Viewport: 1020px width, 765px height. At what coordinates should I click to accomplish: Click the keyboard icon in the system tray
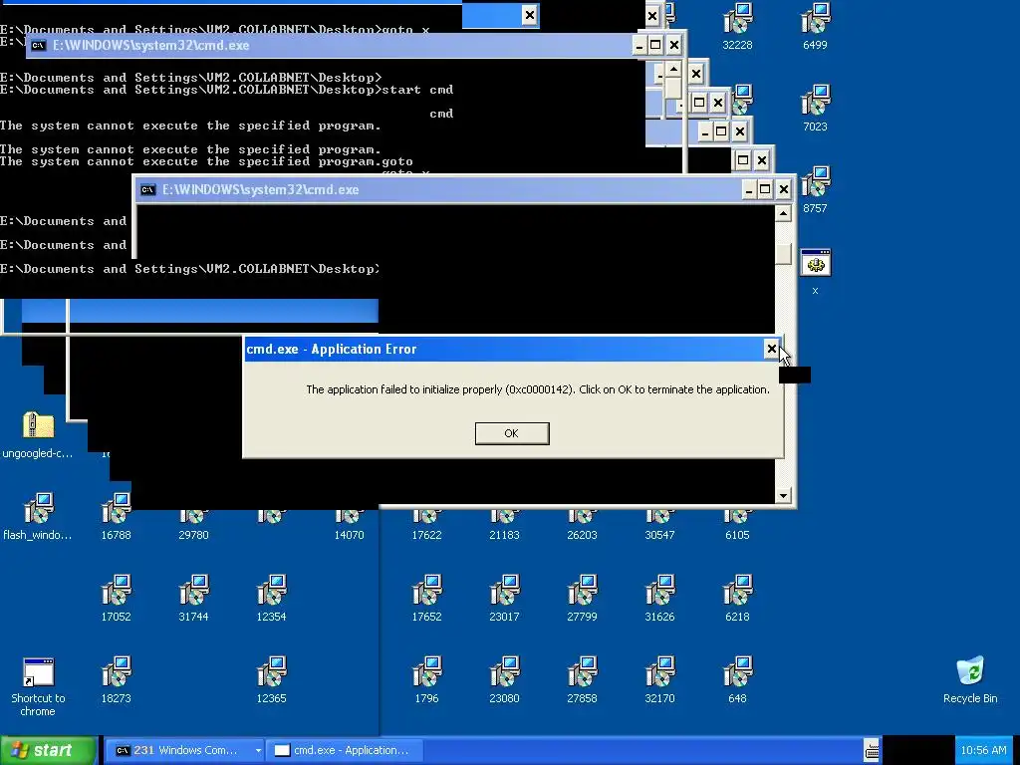(x=872, y=751)
